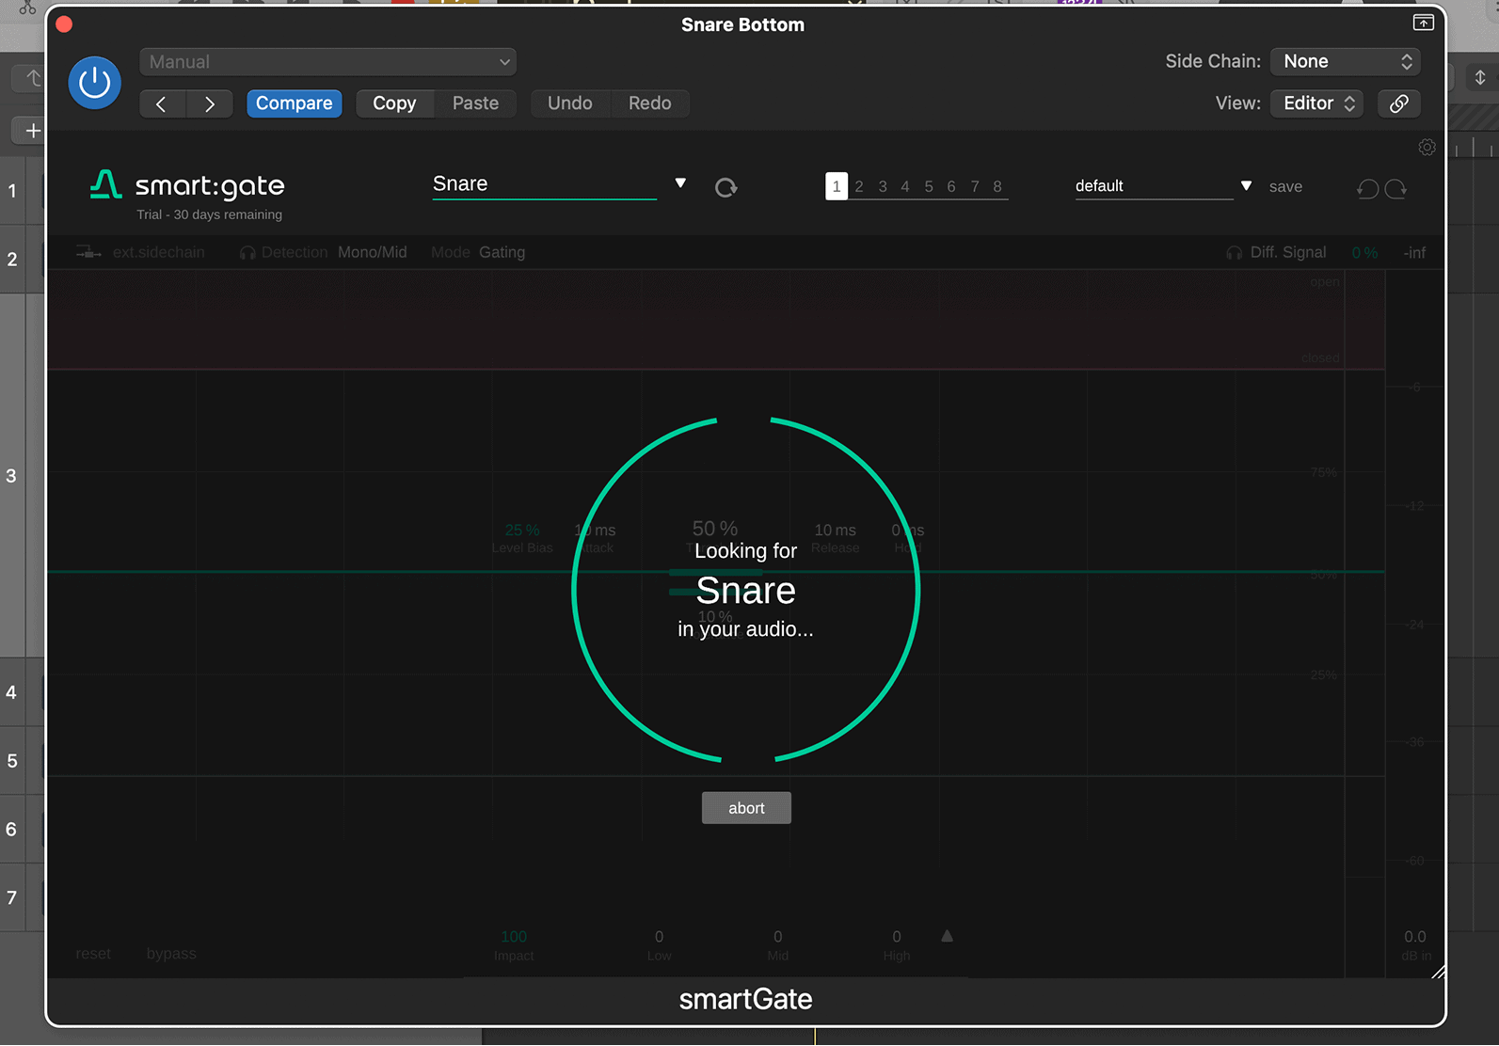This screenshot has width=1499, height=1046.
Task: Click the Snare profile name field
Action: click(544, 184)
